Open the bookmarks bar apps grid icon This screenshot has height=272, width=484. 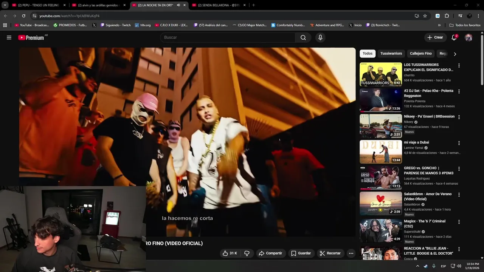[5, 25]
